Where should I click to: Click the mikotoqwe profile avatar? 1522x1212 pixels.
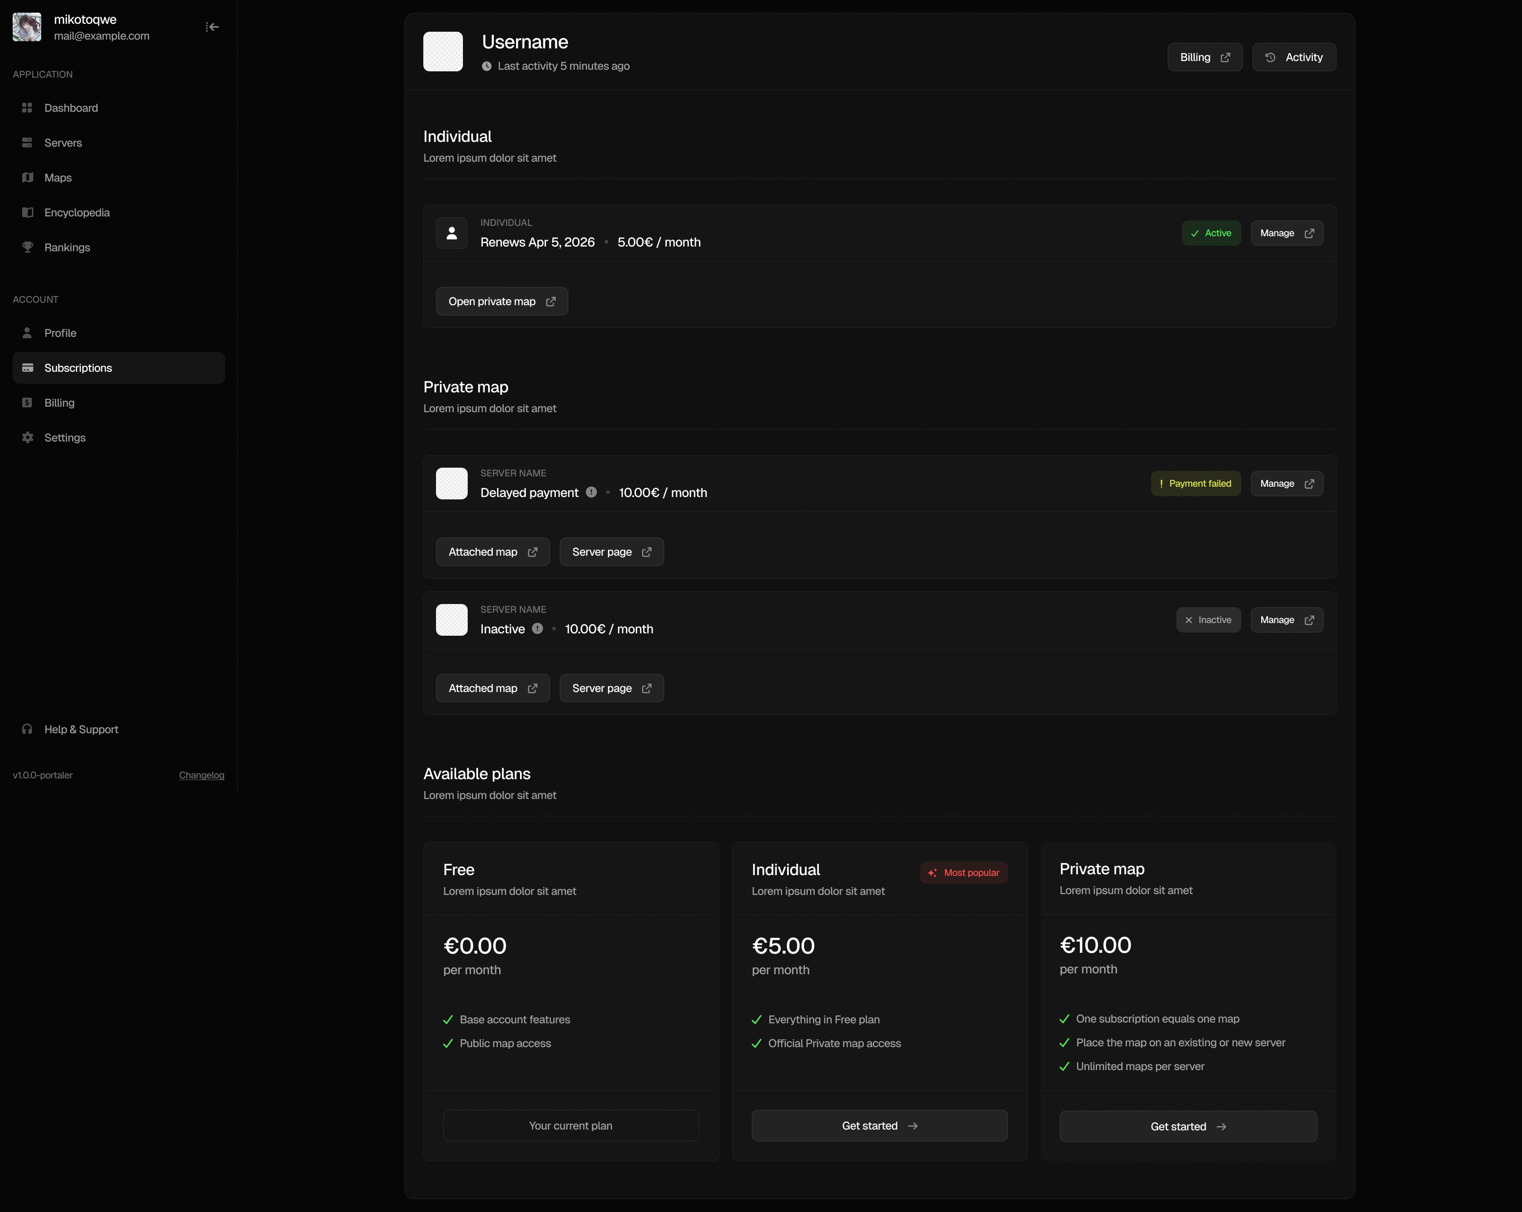pos(27,27)
